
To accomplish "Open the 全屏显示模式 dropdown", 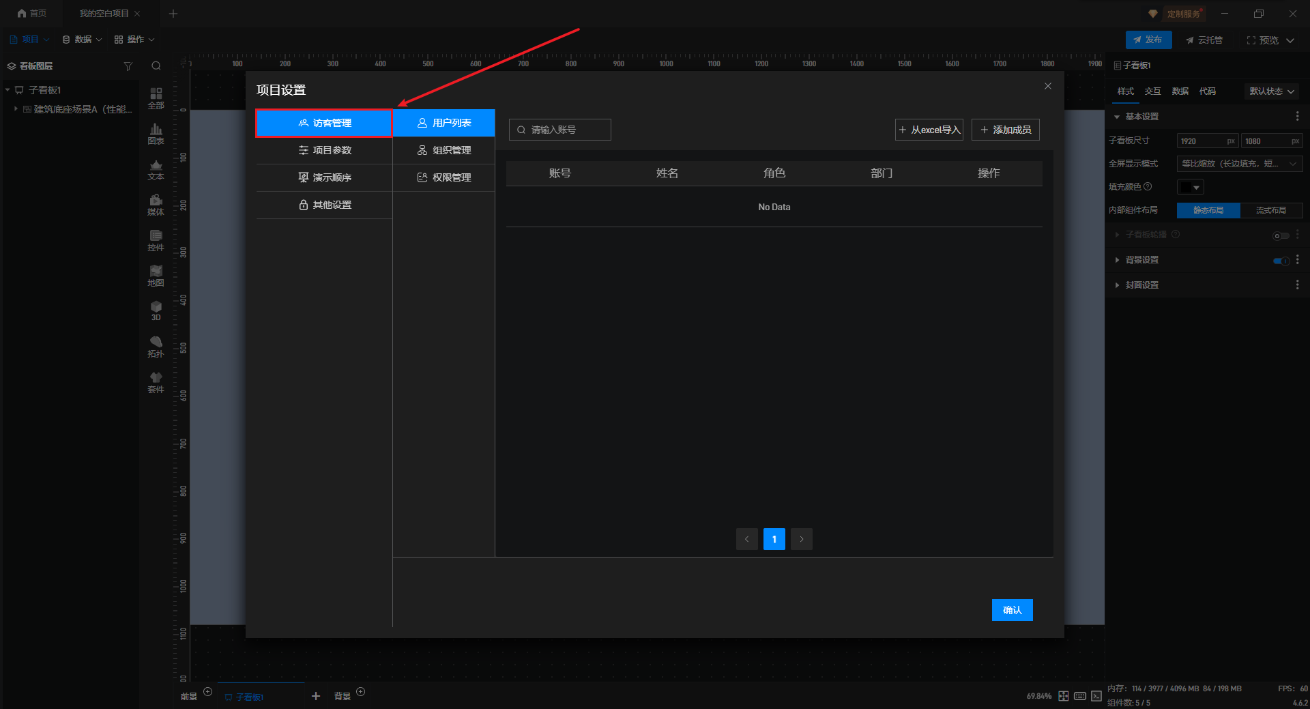I will (x=1240, y=164).
